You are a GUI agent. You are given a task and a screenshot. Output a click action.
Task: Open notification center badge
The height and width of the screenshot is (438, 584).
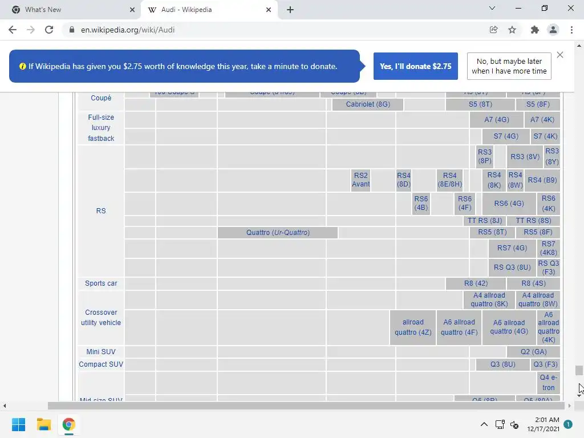[x=568, y=424]
